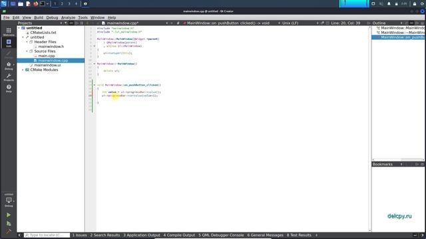Screen dimensions: 426x239
Task: Toggle the right sidebar visibility button
Action: [422, 235]
